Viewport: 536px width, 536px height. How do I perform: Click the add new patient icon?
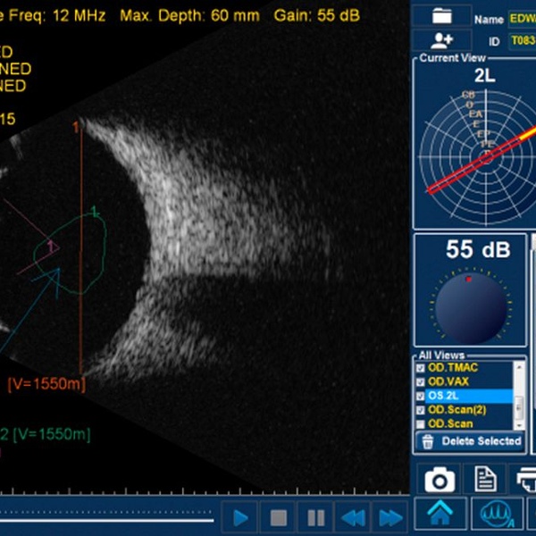[441, 41]
